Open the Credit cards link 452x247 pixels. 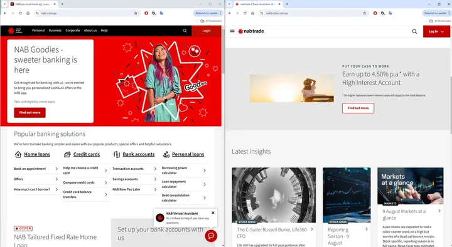coord(87,155)
